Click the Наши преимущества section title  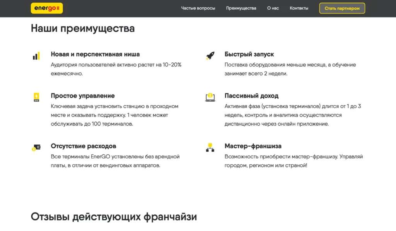click(83, 29)
